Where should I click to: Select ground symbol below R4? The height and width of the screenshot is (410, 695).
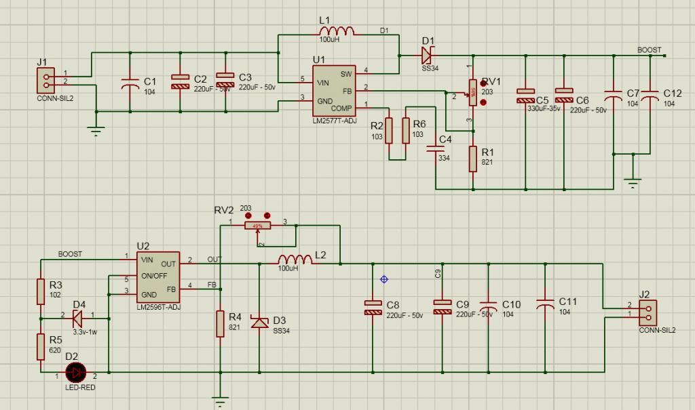pos(221,402)
